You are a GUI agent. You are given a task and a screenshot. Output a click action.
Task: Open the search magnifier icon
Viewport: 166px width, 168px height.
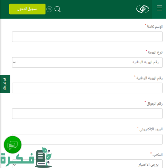pos(57,9)
